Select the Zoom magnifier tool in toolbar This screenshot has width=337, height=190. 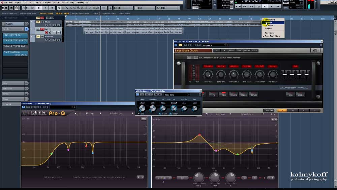79,8
